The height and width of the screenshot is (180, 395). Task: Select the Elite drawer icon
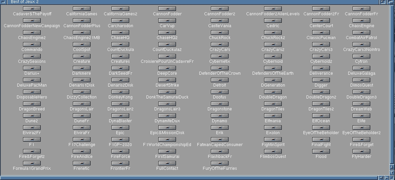tap(361, 115)
